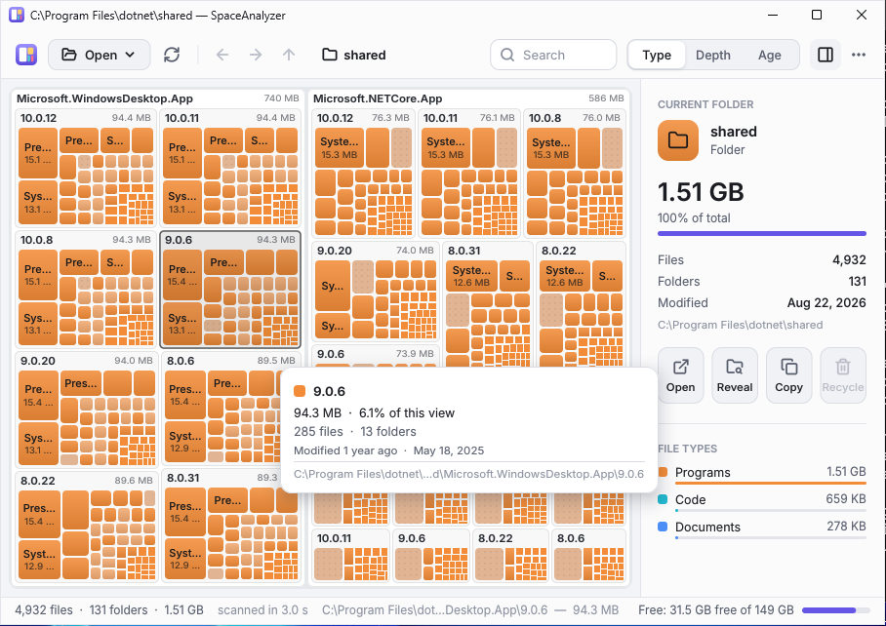Viewport: 886px width, 626px height.
Task: Focus the Search field
Action: click(x=553, y=55)
